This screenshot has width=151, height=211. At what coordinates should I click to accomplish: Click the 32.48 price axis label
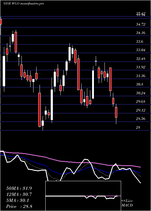(x=141, y=59)
